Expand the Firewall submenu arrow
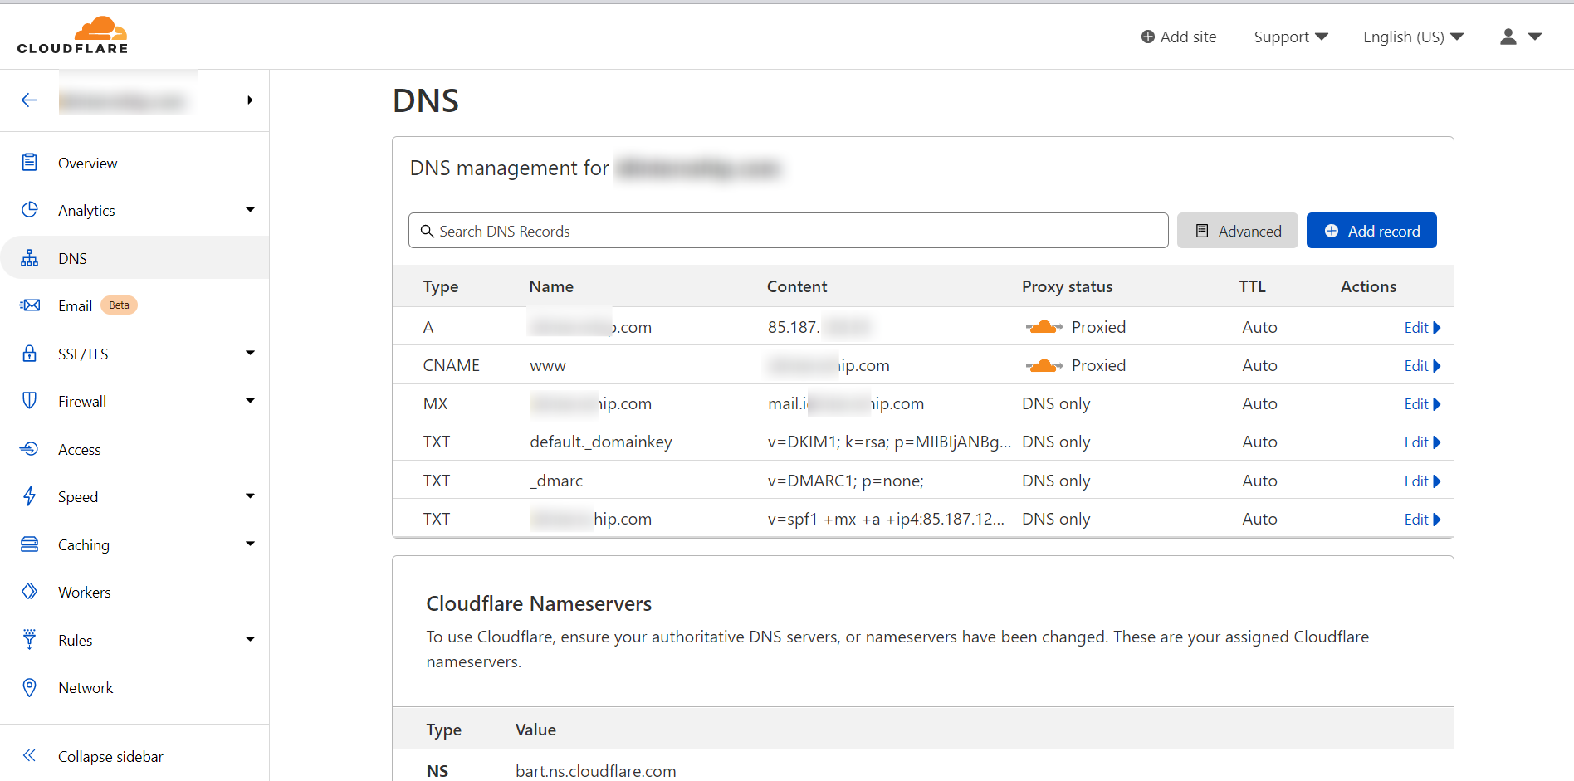1574x781 pixels. click(x=250, y=401)
